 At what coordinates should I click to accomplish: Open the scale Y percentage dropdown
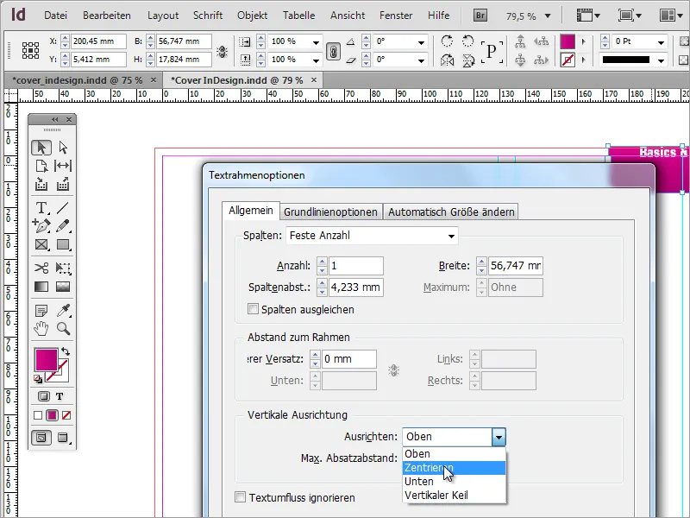pos(316,60)
